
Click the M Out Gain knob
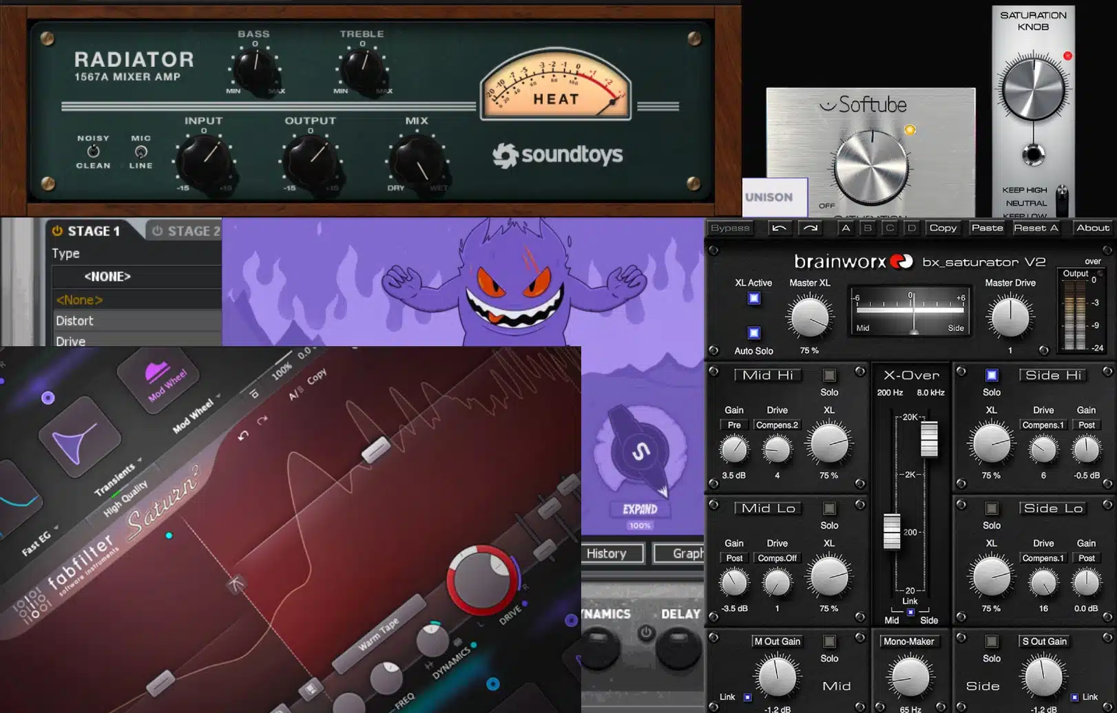pos(777,676)
